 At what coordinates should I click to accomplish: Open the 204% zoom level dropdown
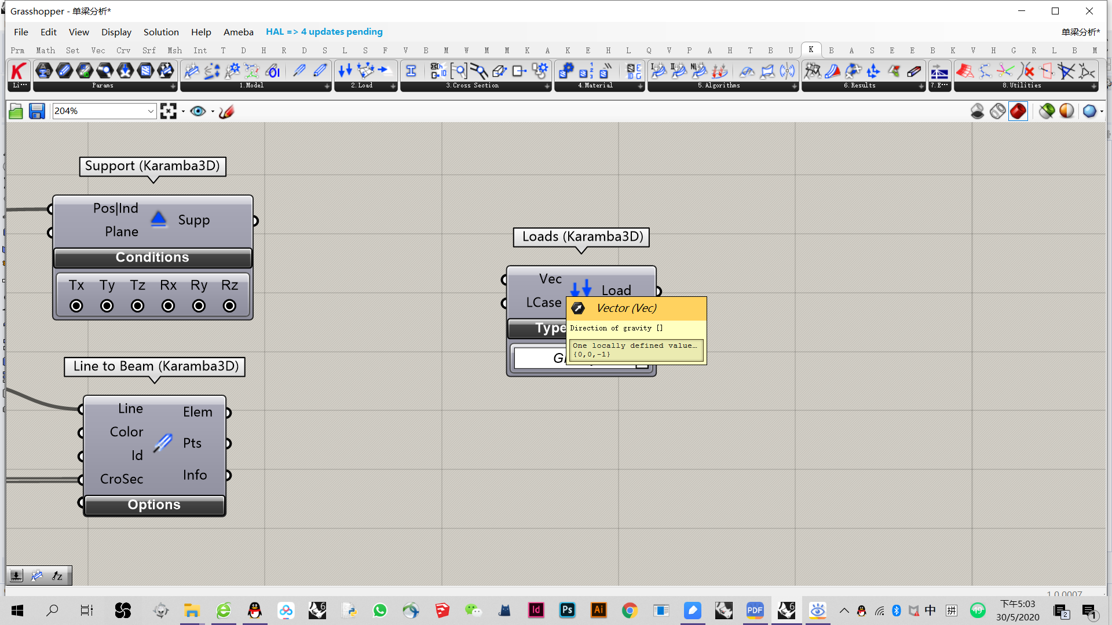click(x=151, y=111)
